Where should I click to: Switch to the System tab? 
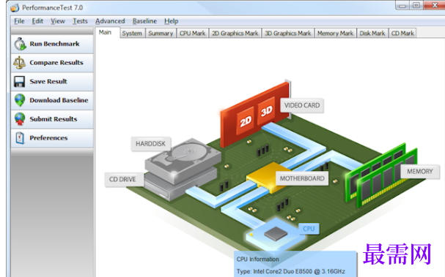(x=132, y=33)
